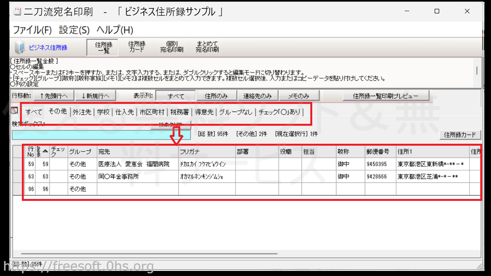Switch to the チェック「〇」あり tab
Image resolution: width=491 pixels, height=276 pixels.
279,112
